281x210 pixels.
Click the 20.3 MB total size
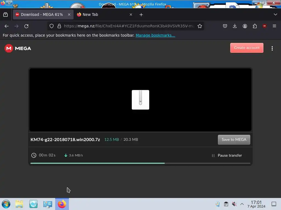pos(131,139)
